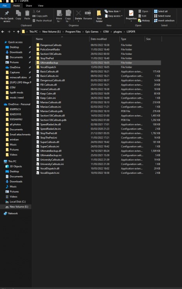Click the Properties checkmark icon
Viewport: 182px width, 289px height.
(131, 13)
